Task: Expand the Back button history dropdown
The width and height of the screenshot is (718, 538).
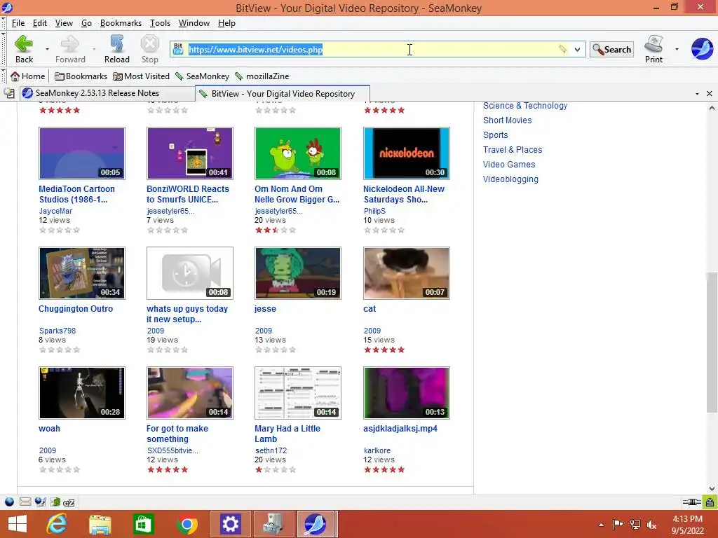Action: 47,49
